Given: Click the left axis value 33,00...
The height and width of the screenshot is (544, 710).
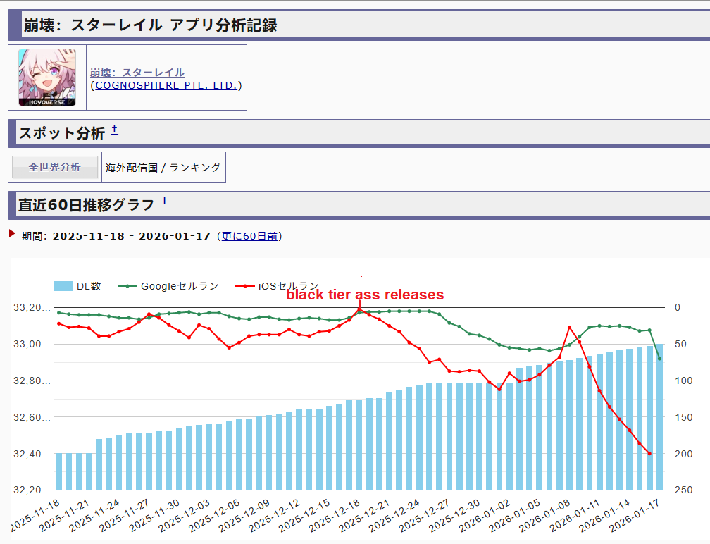Looking at the screenshot, I should coord(32,345).
